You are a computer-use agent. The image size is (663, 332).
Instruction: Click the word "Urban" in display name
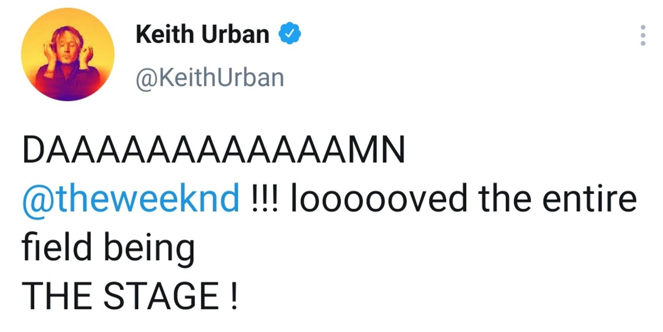(236, 34)
